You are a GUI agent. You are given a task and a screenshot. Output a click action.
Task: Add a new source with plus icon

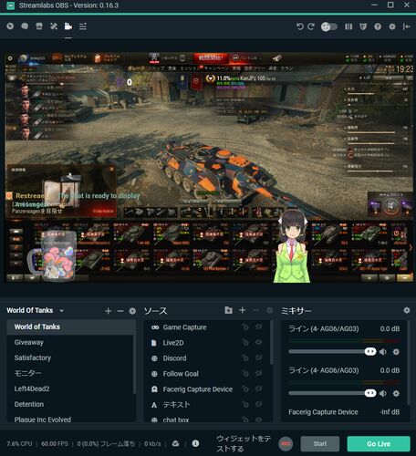coord(243,310)
